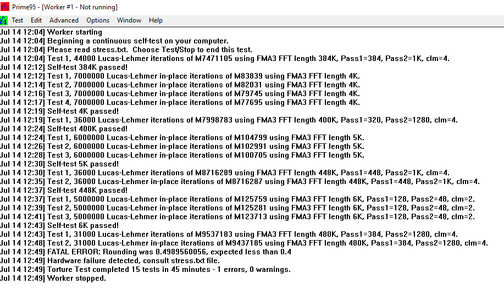Click 'Hardware failure detected' log line
Viewport: 504px width, 295px height.
tap(110, 260)
